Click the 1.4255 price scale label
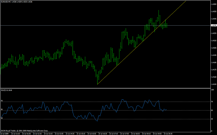The width and height of the screenshot is (217, 135). (214, 11)
